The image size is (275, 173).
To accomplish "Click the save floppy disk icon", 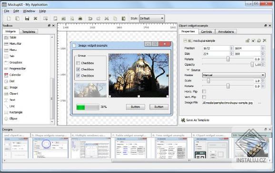I will point(27,19).
